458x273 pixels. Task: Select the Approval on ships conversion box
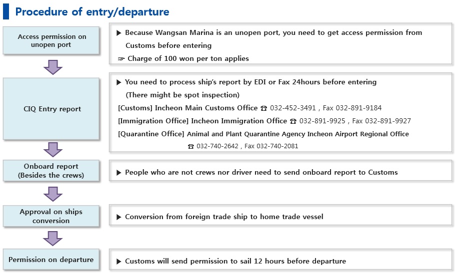[x=51, y=216]
